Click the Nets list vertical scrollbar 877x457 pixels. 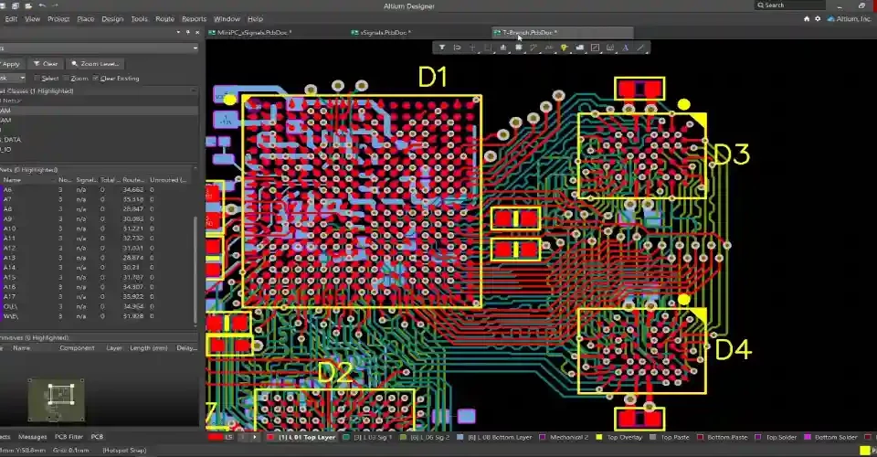tap(195, 269)
